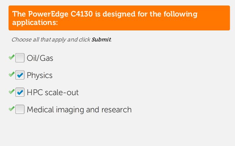This screenshot has height=146, width=235.
Task: Click the green checkmark beside Medical imaging
Action: point(11,109)
